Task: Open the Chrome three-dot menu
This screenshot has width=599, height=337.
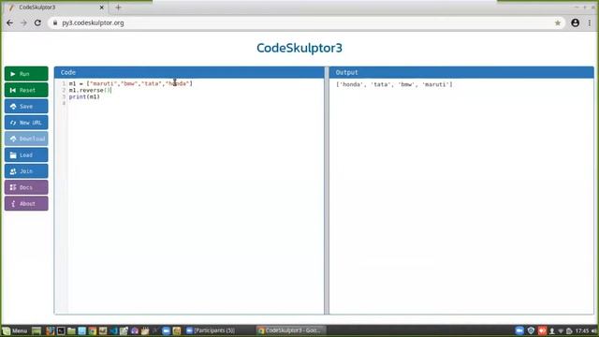Action: click(x=590, y=22)
